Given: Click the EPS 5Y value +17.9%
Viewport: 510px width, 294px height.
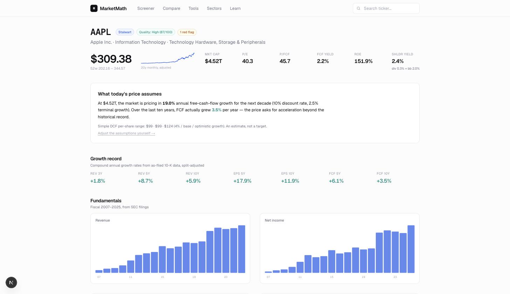Looking at the screenshot, I should tap(242, 181).
